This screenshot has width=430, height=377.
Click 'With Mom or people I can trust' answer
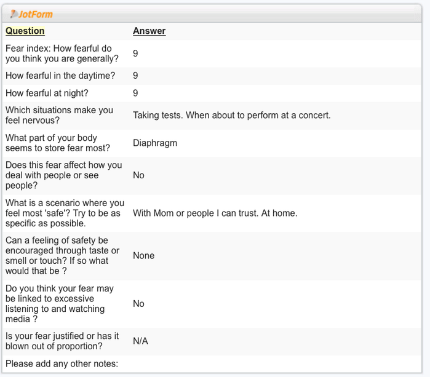coord(215,213)
